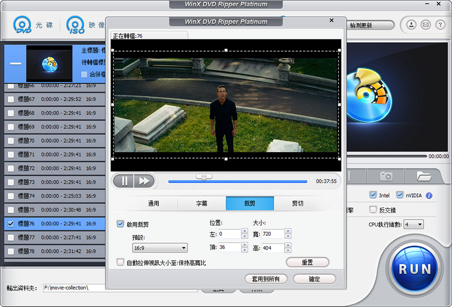This screenshot has height=307, width=452.
Task: Open the ISO image source icon
Action: (x=76, y=25)
